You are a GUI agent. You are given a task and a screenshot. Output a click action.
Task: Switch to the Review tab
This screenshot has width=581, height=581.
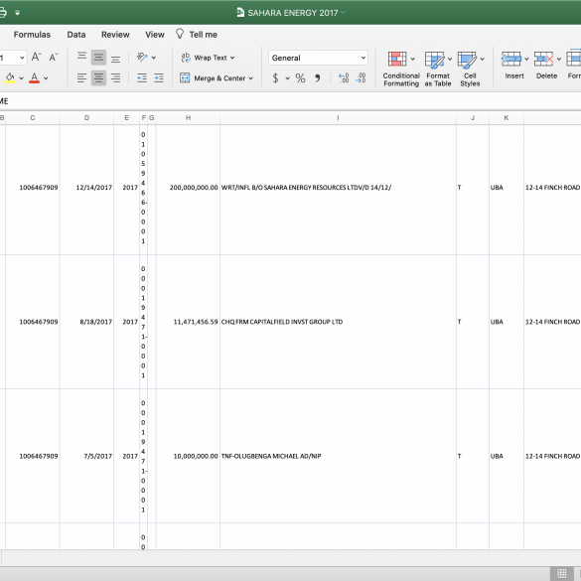click(x=115, y=35)
